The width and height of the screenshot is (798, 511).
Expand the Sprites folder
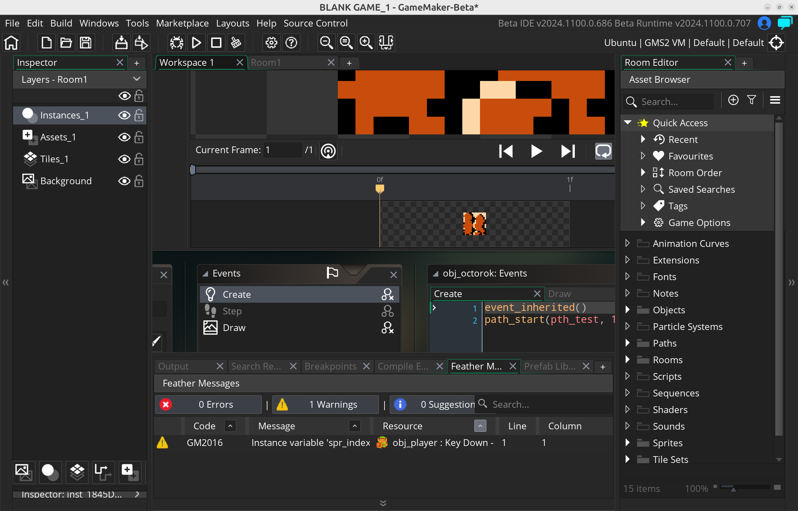pyautogui.click(x=628, y=443)
